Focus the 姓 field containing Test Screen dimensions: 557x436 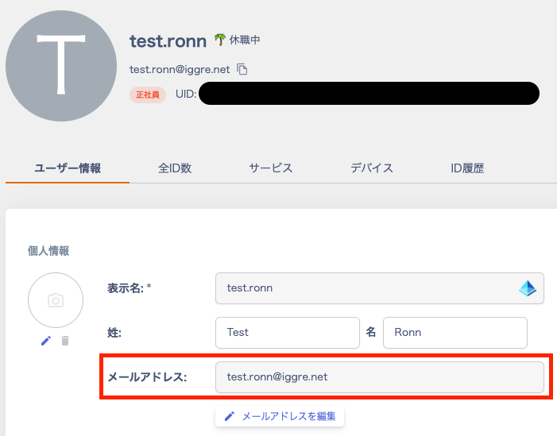click(x=287, y=333)
